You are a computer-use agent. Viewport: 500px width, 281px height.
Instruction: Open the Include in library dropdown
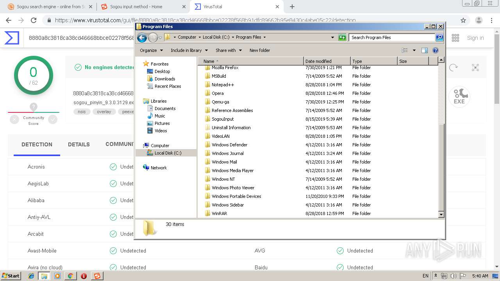pyautogui.click(x=189, y=50)
